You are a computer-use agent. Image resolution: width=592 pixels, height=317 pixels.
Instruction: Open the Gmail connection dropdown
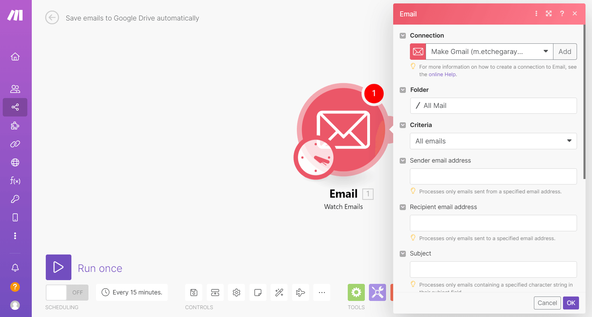[546, 52]
